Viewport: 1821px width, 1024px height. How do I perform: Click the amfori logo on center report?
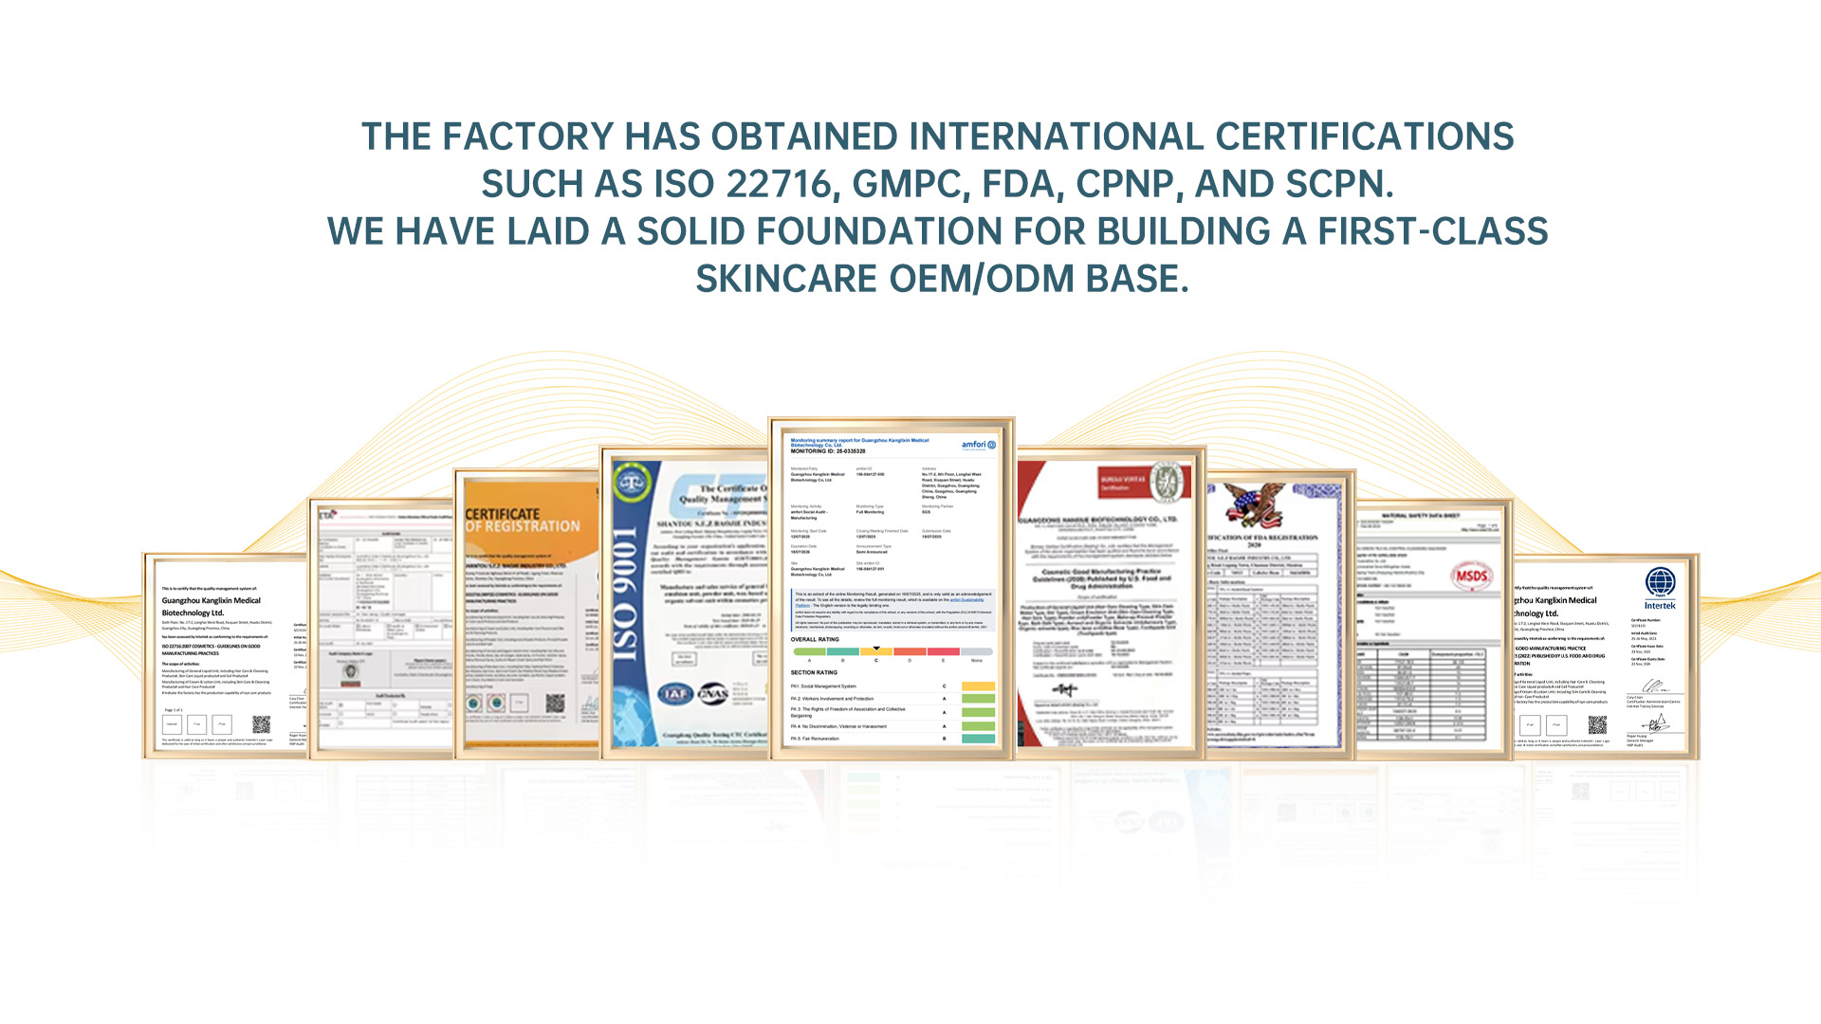[x=978, y=445]
